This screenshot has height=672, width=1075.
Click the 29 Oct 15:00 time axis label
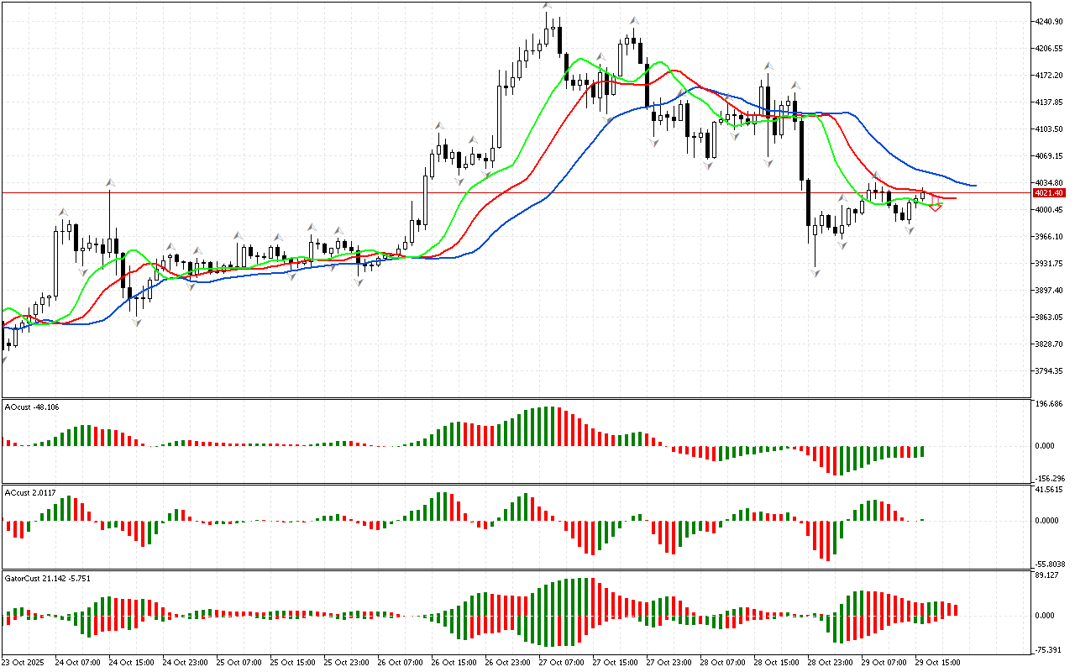point(936,662)
